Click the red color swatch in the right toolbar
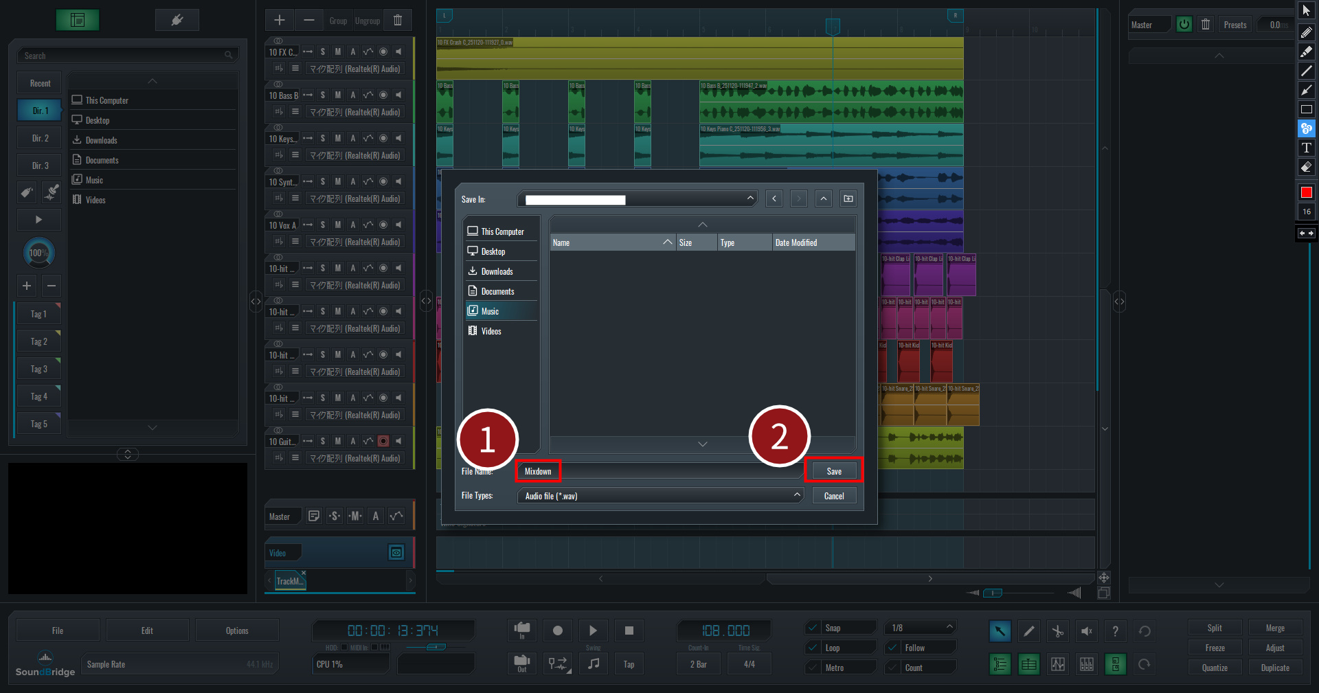 1306,193
